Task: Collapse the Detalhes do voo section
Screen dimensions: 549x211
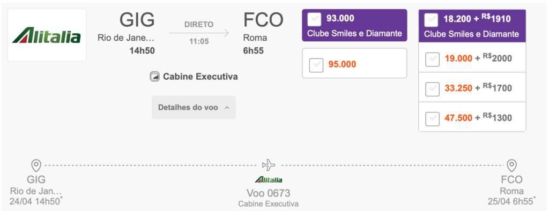Action: [x=194, y=108]
